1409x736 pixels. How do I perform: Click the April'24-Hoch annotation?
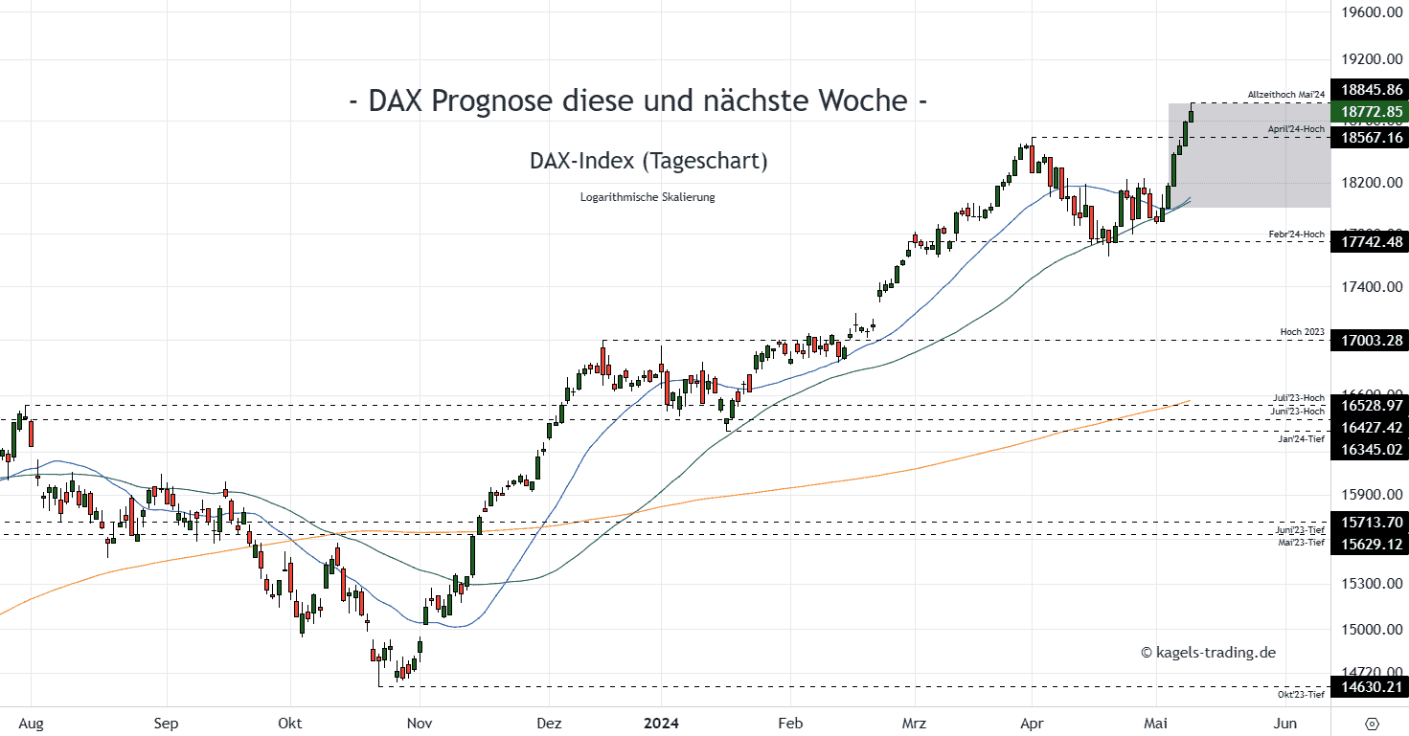(1296, 128)
